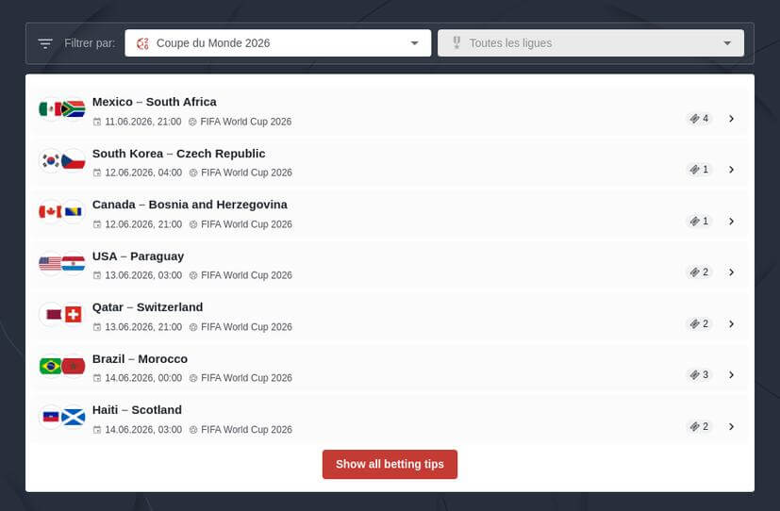Click the tips badge on Qatar – Switzerland row

pyautogui.click(x=699, y=324)
